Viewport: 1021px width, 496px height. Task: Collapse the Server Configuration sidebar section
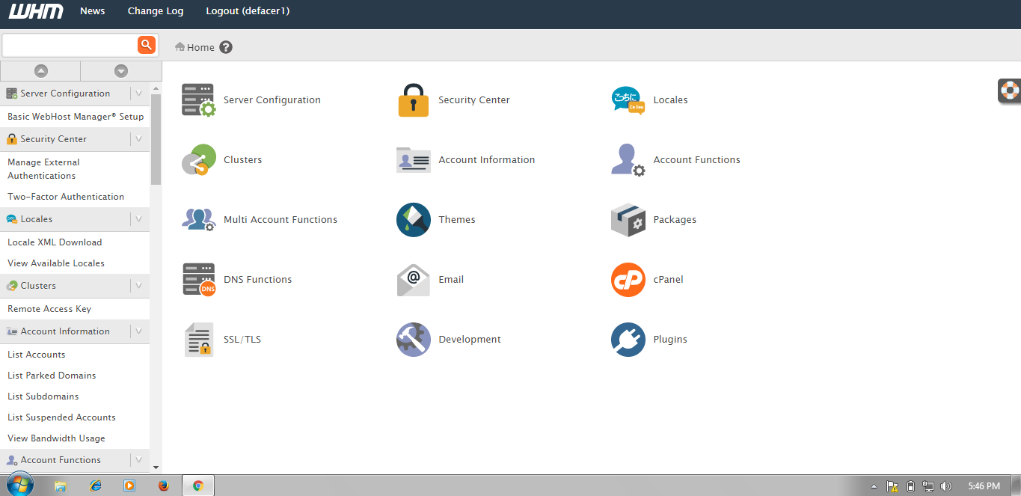138,94
